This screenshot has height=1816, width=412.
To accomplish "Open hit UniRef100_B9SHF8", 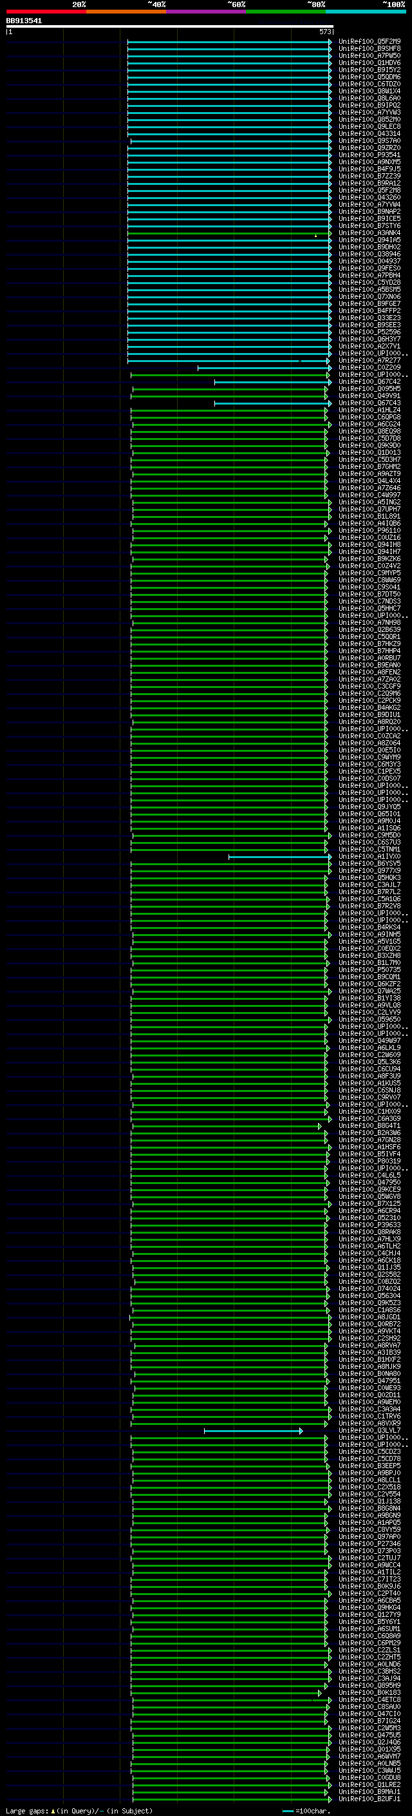I will pyautogui.click(x=369, y=50).
